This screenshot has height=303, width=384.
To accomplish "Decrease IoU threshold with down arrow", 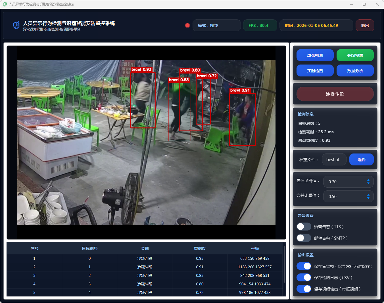I will pos(368,198).
